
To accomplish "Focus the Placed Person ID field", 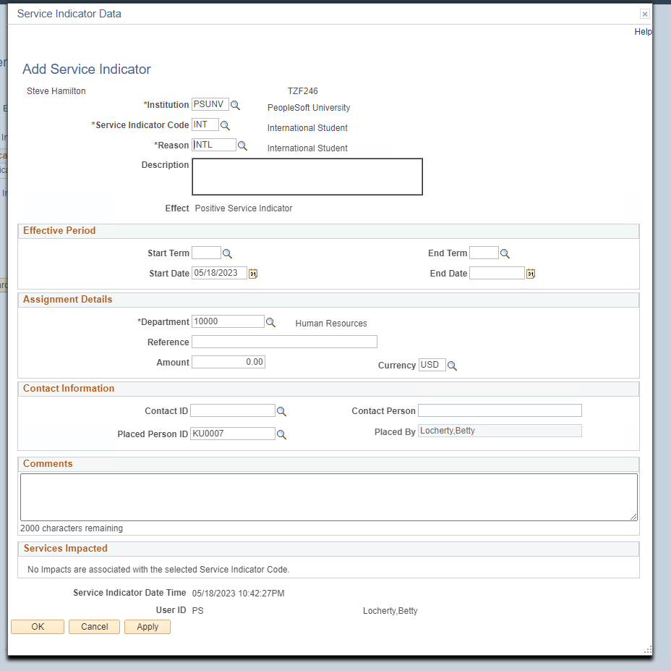I will pyautogui.click(x=233, y=434).
